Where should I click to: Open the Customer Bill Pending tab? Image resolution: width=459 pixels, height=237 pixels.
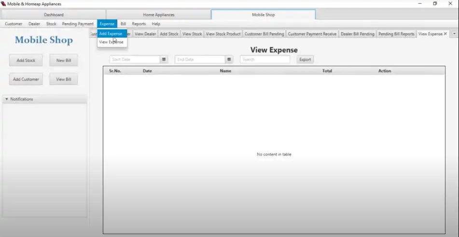pyautogui.click(x=264, y=34)
